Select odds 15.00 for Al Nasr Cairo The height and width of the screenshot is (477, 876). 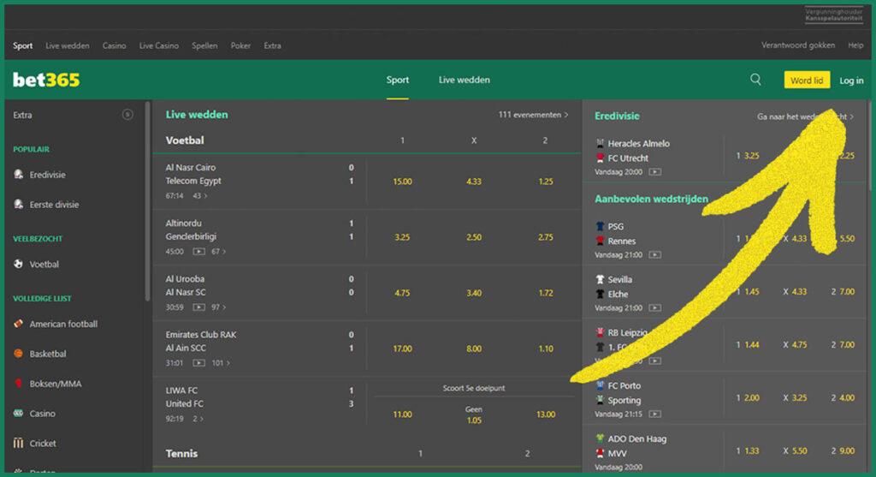pyautogui.click(x=402, y=182)
